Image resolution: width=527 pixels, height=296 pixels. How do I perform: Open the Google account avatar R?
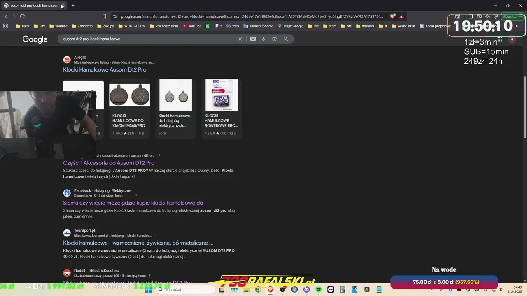click(x=512, y=39)
